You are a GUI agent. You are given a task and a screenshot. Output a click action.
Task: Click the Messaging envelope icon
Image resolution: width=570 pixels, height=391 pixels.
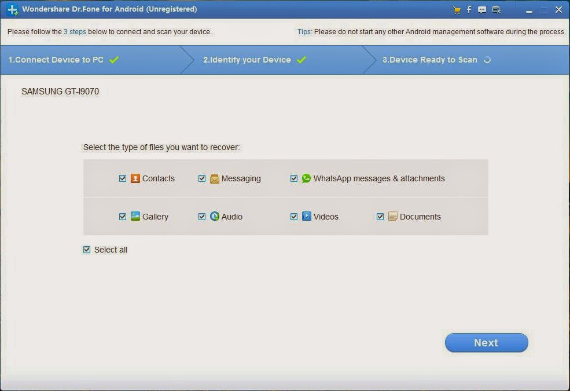215,178
